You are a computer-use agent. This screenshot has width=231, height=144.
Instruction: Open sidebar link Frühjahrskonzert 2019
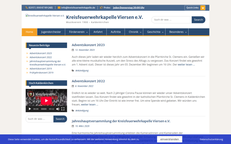(x=42, y=73)
